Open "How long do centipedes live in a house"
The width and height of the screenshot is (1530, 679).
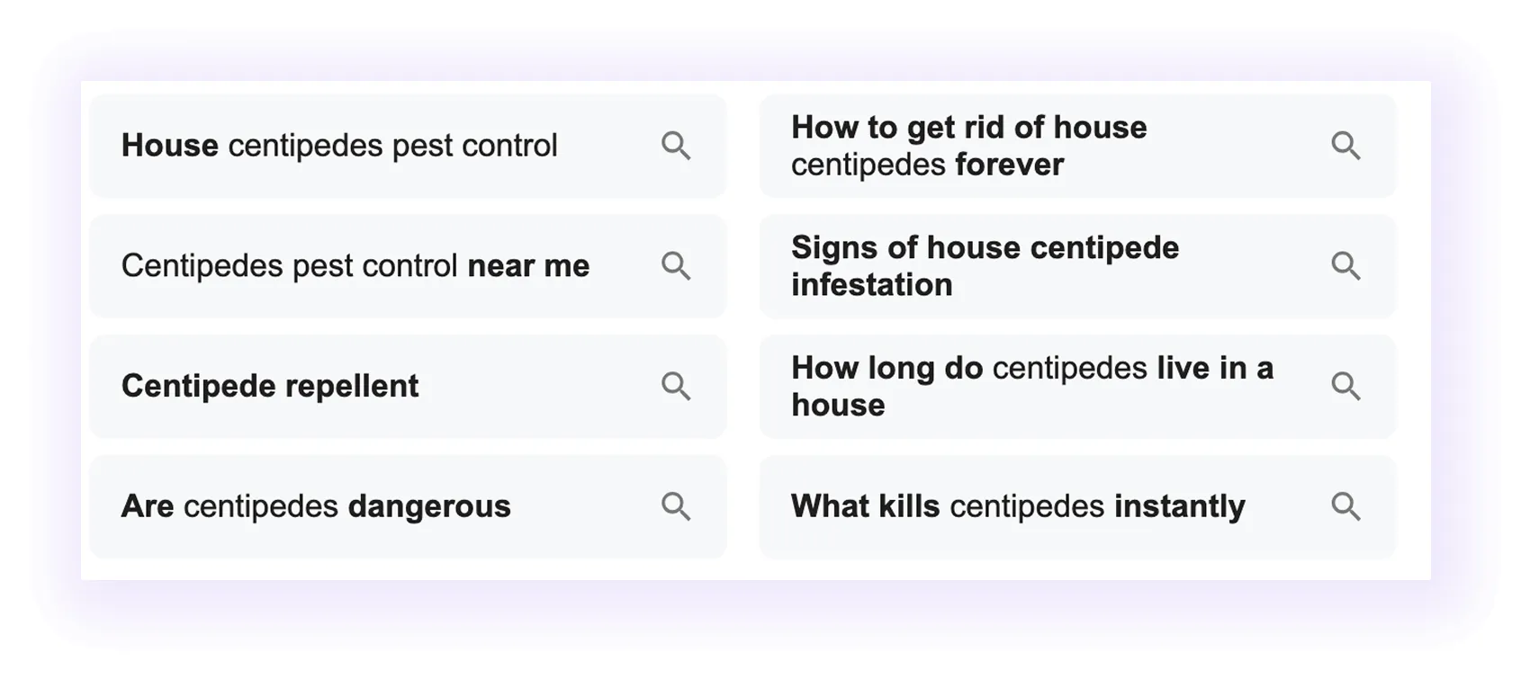pyautogui.click(x=1032, y=387)
